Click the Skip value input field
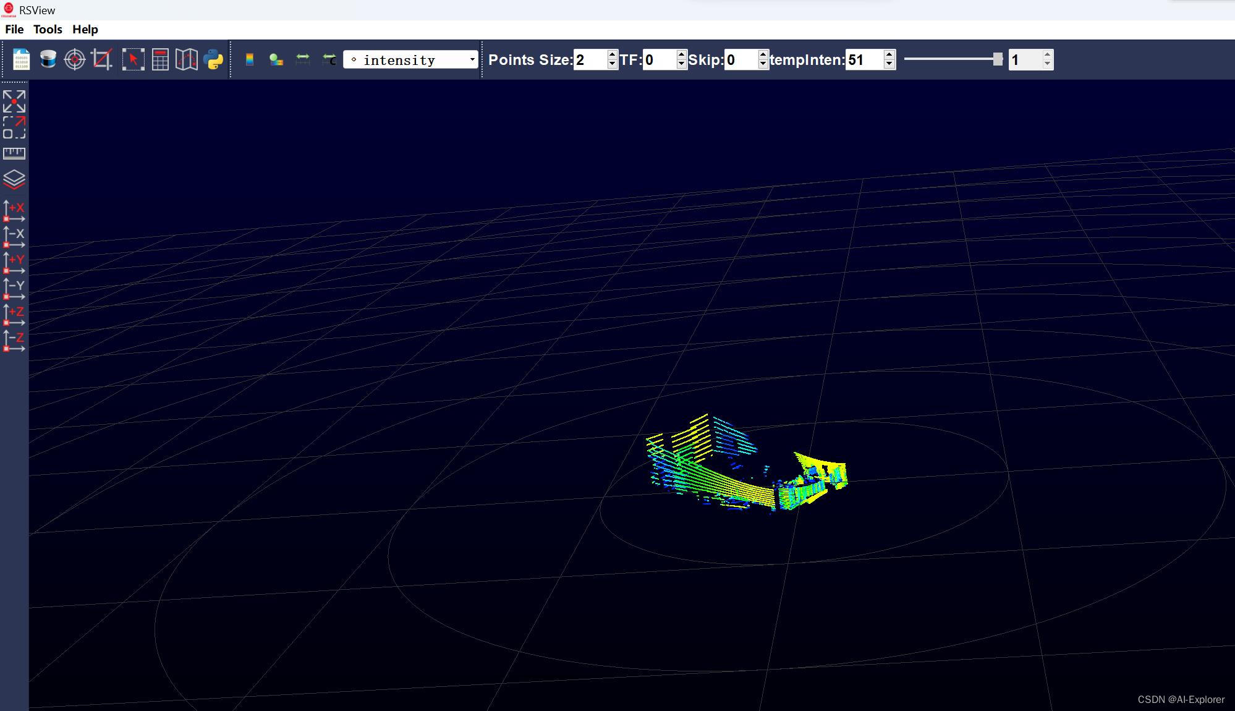 741,60
